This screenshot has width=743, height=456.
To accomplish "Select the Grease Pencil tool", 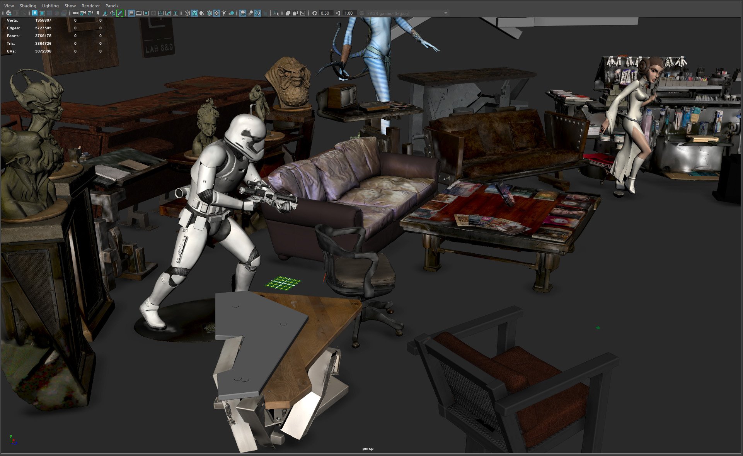I will (120, 13).
